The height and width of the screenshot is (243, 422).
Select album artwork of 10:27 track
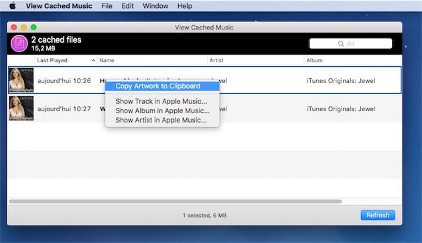[21, 108]
